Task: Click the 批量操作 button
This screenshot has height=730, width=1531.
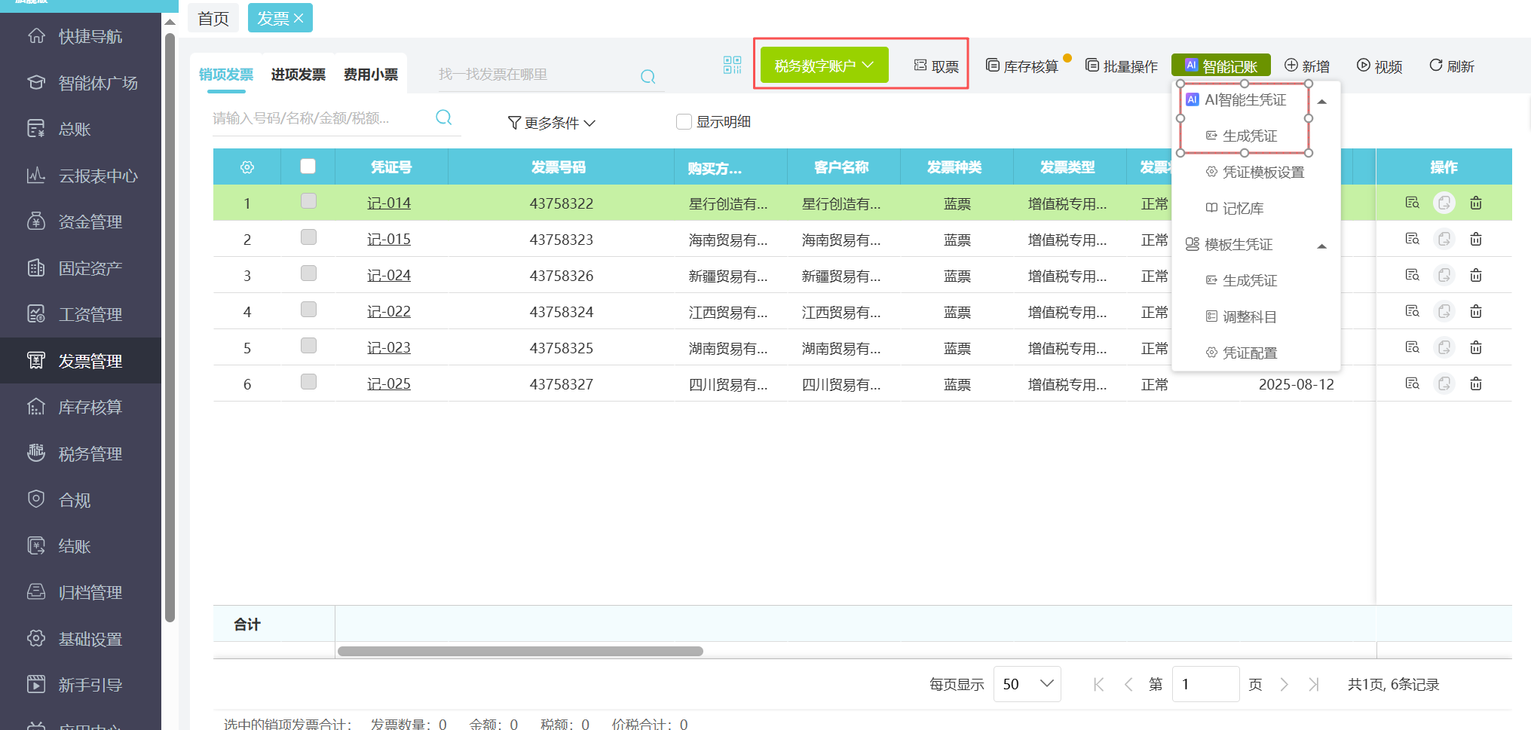Action: (1122, 66)
